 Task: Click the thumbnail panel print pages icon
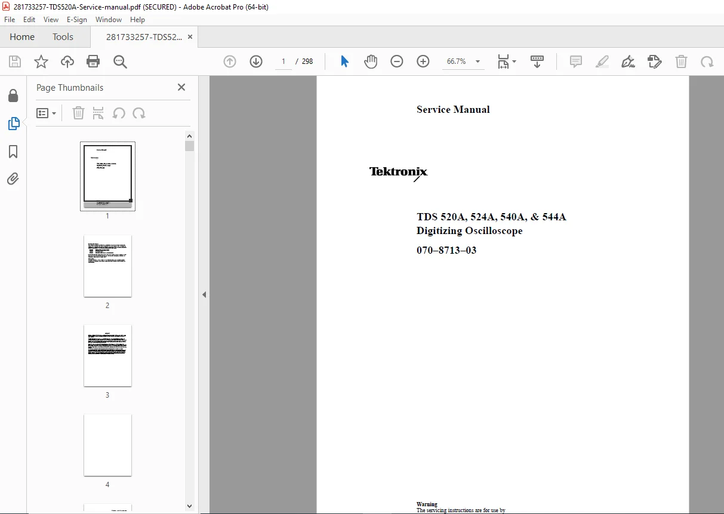[x=98, y=113]
